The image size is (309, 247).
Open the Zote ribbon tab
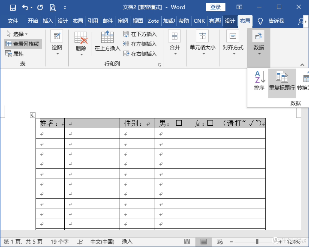coord(153,21)
